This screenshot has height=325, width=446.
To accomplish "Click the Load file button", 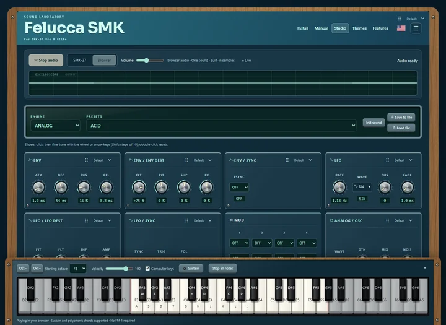I will [401, 128].
